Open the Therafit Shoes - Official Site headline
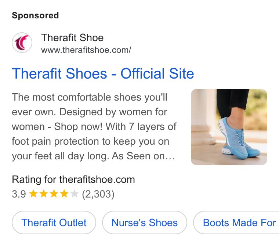 [x=103, y=73]
